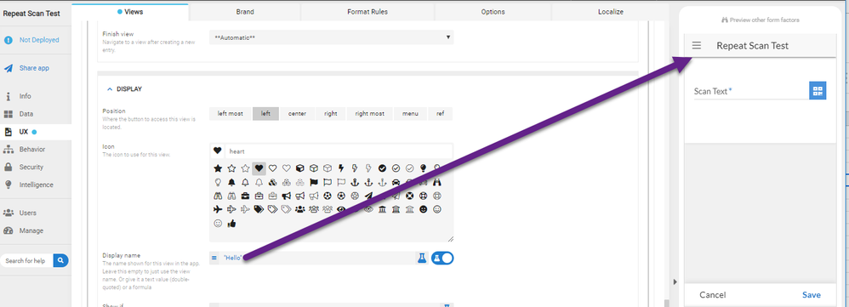The width and height of the screenshot is (849, 307).
Task: Pick the filled bell icon
Action: click(231, 182)
